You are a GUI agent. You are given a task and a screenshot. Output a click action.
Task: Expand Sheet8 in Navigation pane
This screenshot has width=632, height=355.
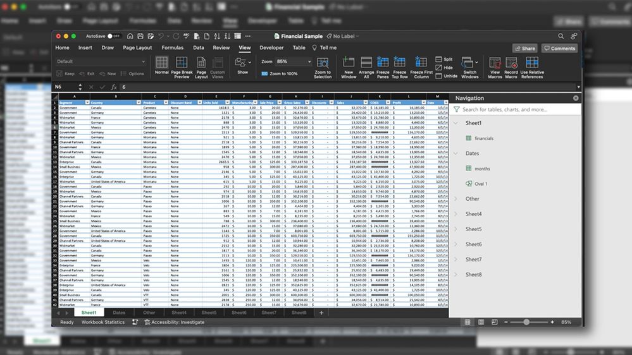click(456, 275)
